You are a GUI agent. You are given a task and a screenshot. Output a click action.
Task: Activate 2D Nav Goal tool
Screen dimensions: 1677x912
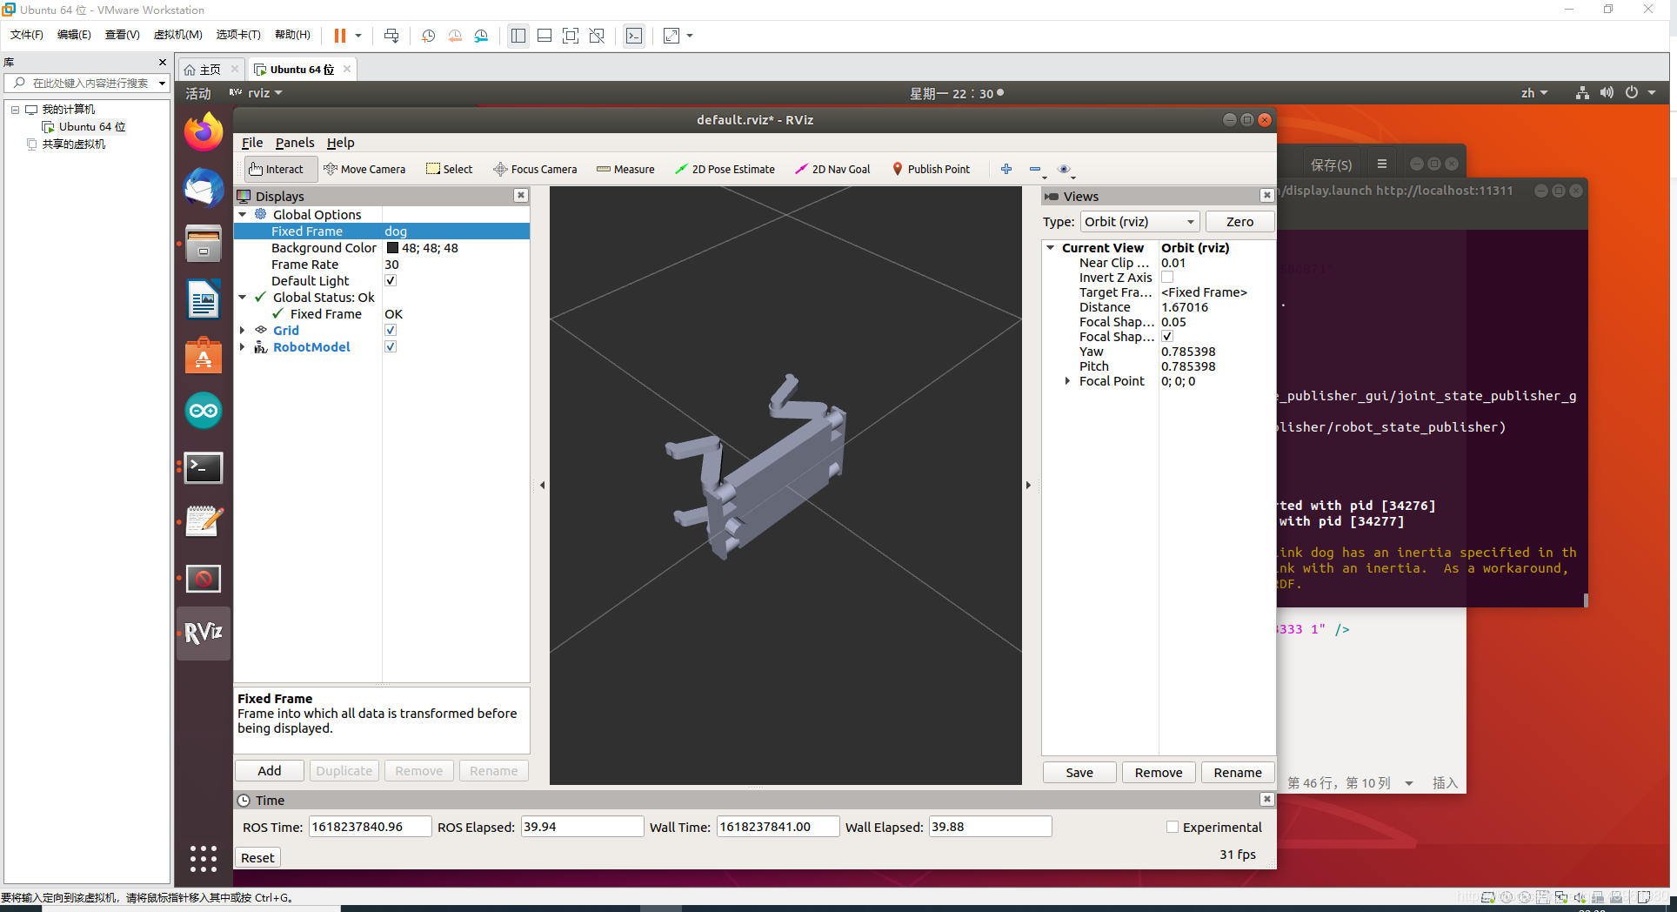pyautogui.click(x=832, y=169)
